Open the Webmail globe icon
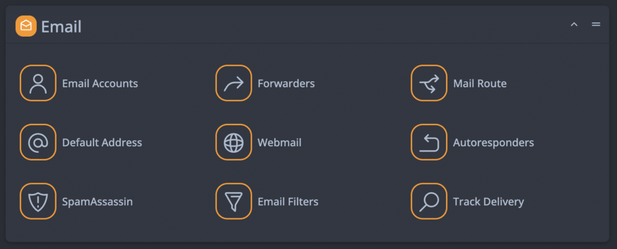Image resolution: width=617 pixels, height=249 pixels. 233,143
